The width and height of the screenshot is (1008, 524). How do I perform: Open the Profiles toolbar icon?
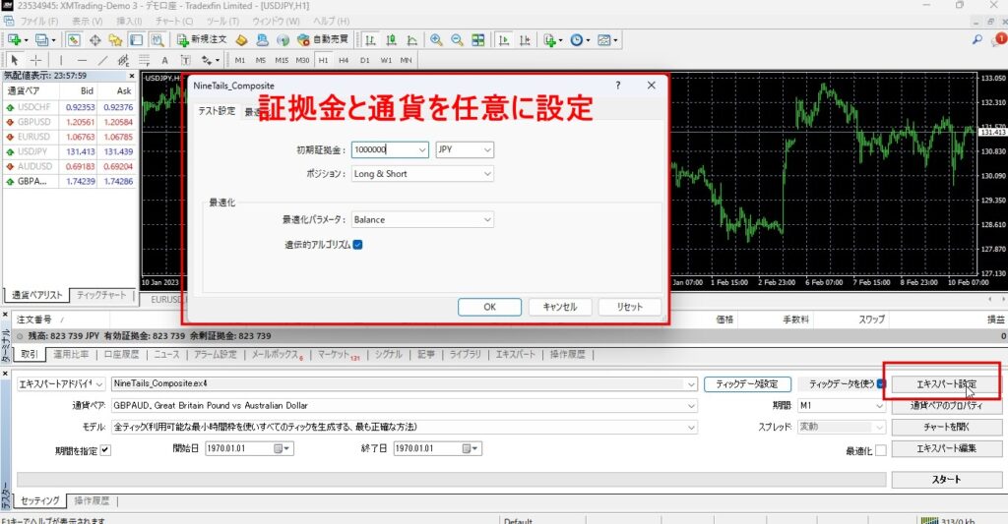[42, 39]
